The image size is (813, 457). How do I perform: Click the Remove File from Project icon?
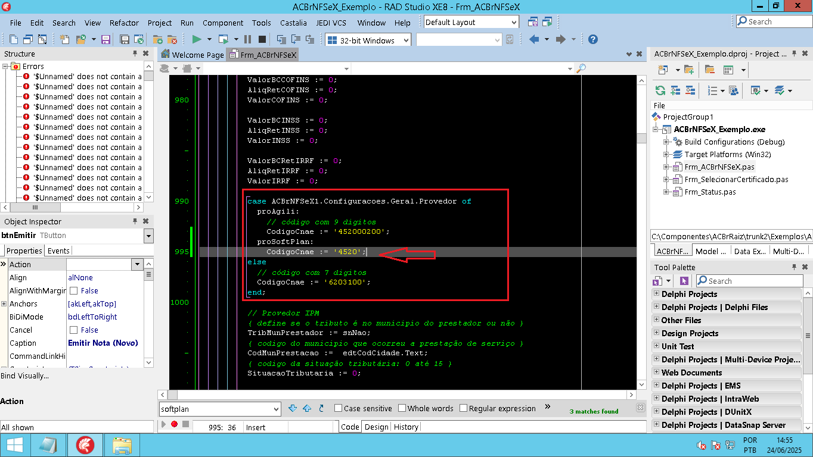[172, 39]
